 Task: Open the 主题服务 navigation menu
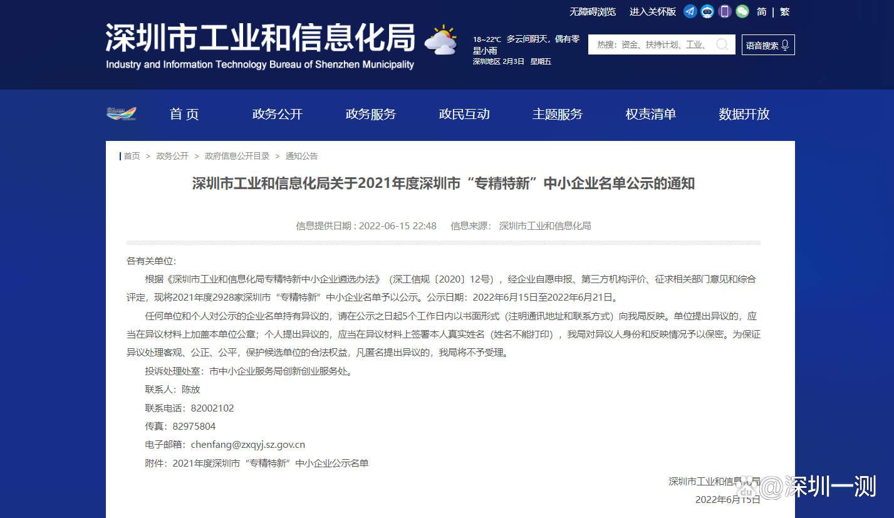[x=557, y=114]
